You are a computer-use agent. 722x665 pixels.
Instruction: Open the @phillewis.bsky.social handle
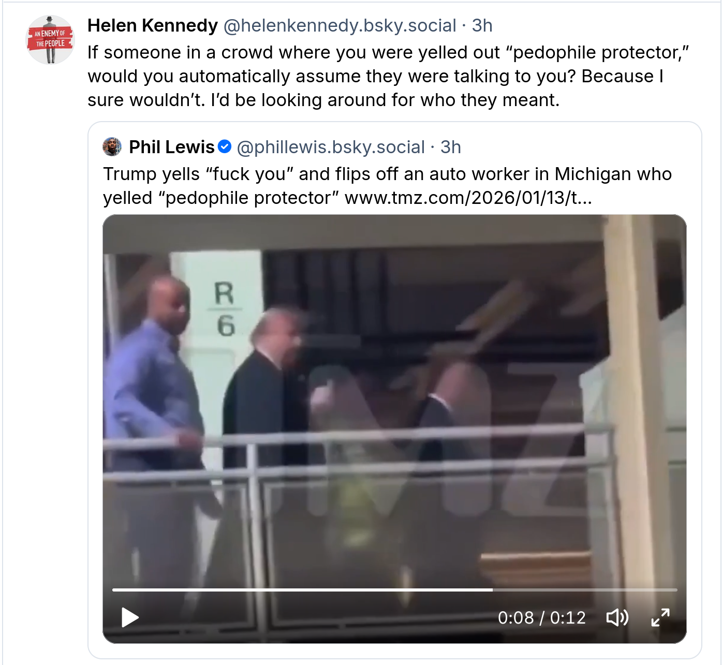[x=331, y=147]
